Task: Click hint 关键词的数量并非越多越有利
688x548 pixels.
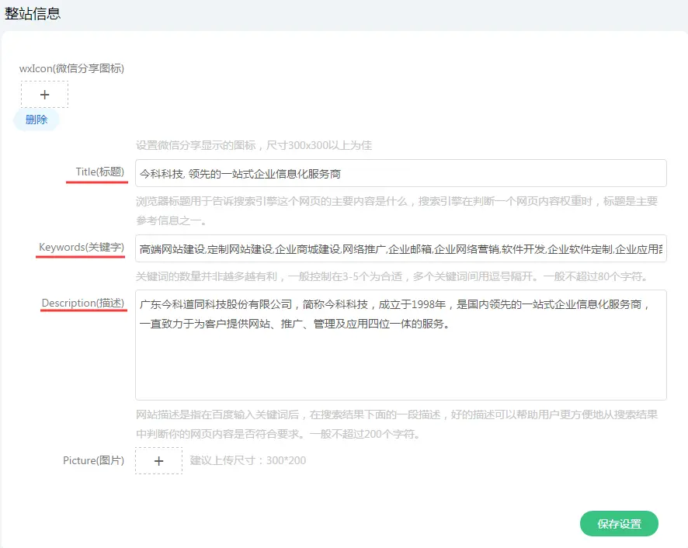Action: coord(391,276)
